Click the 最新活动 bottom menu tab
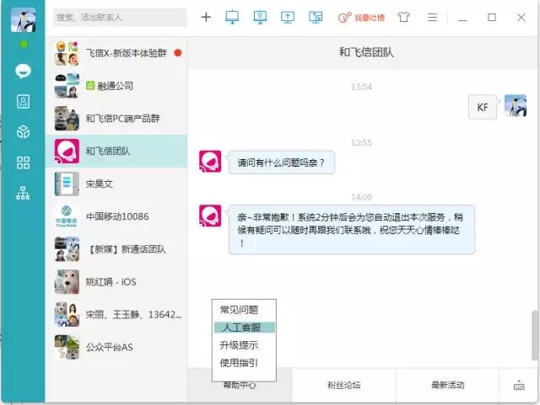Image resolution: width=540 pixels, height=405 pixels. pyautogui.click(x=447, y=385)
